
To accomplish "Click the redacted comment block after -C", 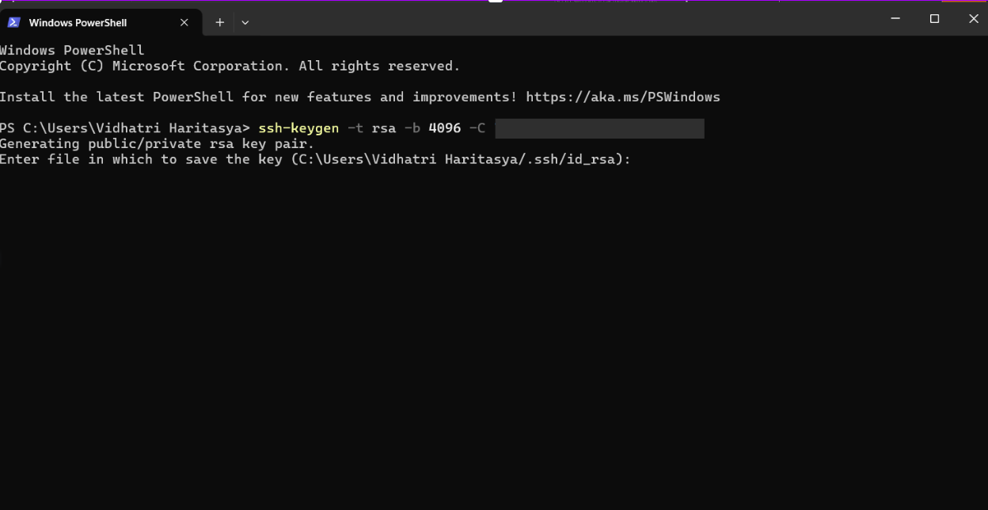I will [x=599, y=128].
